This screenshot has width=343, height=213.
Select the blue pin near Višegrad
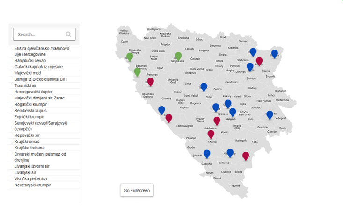coord(270,115)
